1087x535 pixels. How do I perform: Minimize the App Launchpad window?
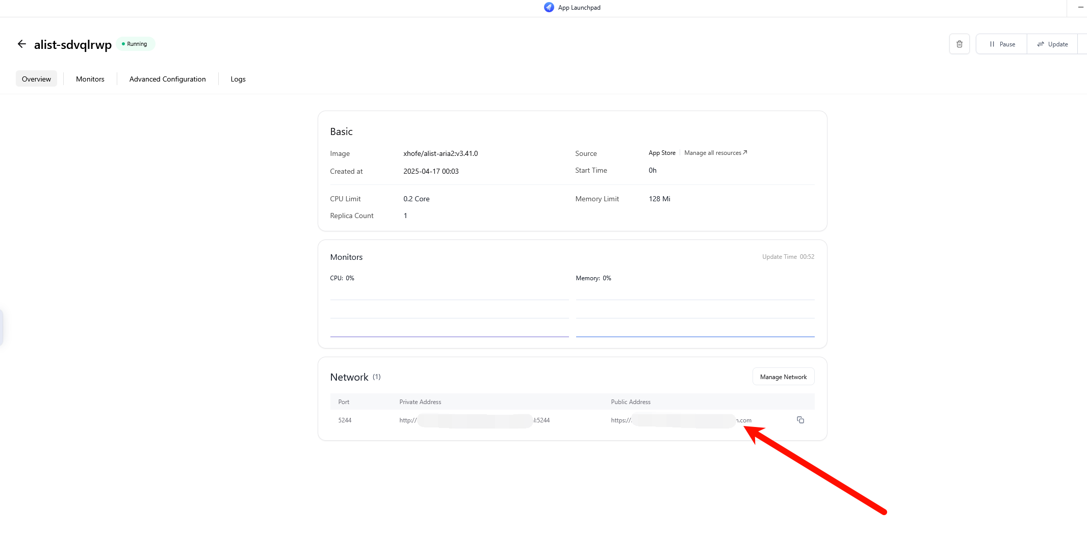pyautogui.click(x=1080, y=7)
